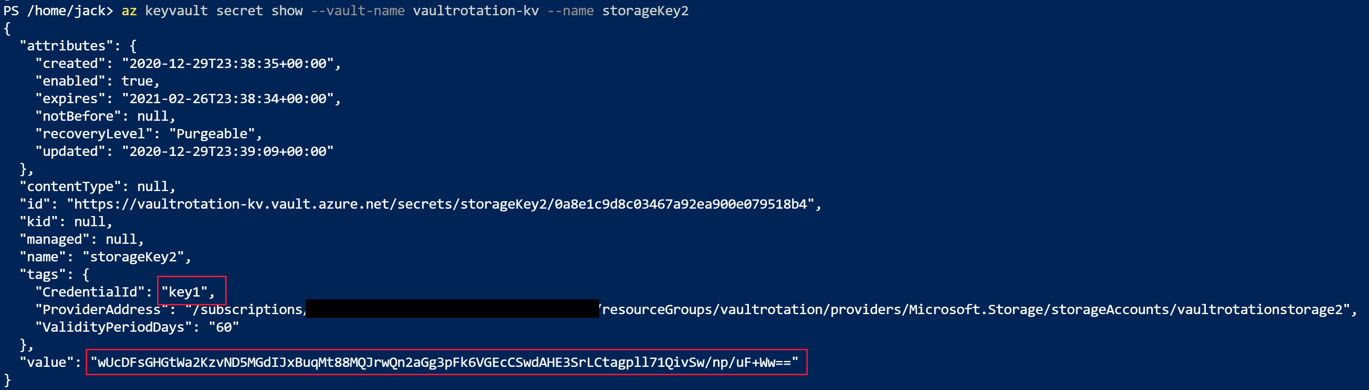Viewport: 1369px width, 390px height.
Task: Click the highlighted secret value string
Action: [444, 362]
